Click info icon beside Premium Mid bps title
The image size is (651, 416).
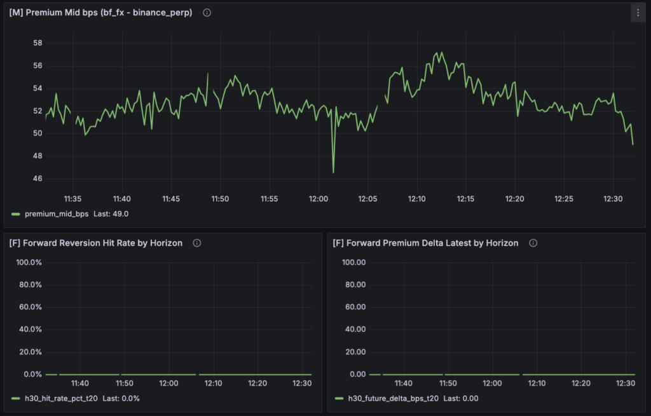[207, 13]
